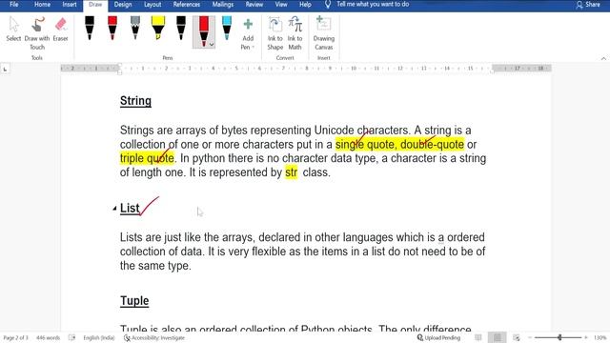Screen dimensions: 610x343
Task: Select the thin red pen
Action: click(x=112, y=28)
